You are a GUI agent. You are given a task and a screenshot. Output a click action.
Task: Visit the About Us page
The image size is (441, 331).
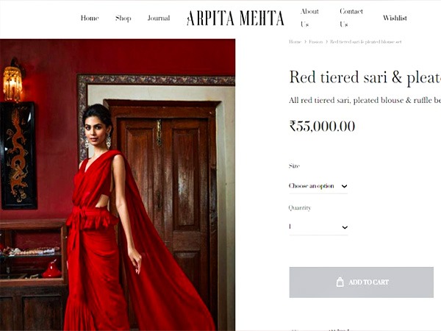(x=309, y=18)
